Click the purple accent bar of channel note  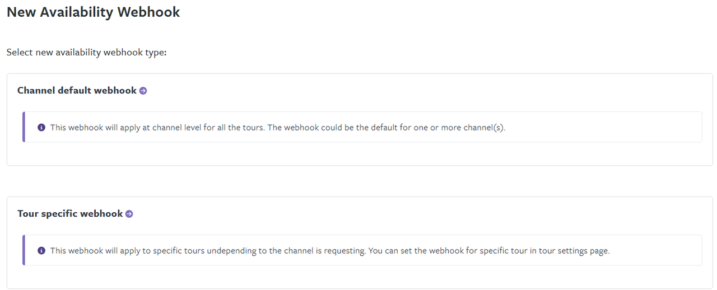(x=24, y=127)
